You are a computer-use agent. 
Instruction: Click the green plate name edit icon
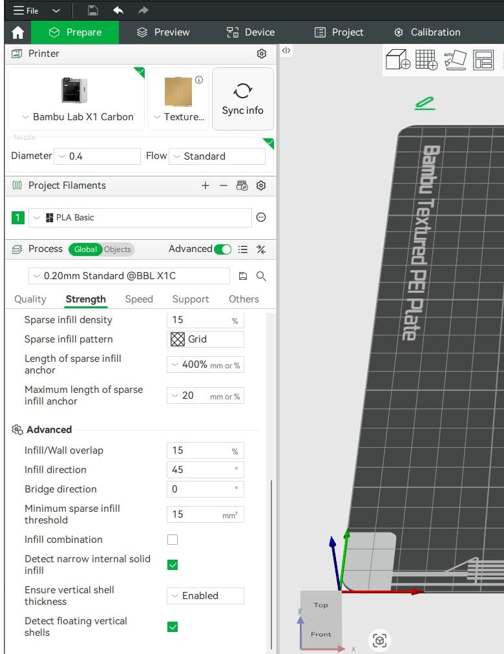(x=425, y=103)
